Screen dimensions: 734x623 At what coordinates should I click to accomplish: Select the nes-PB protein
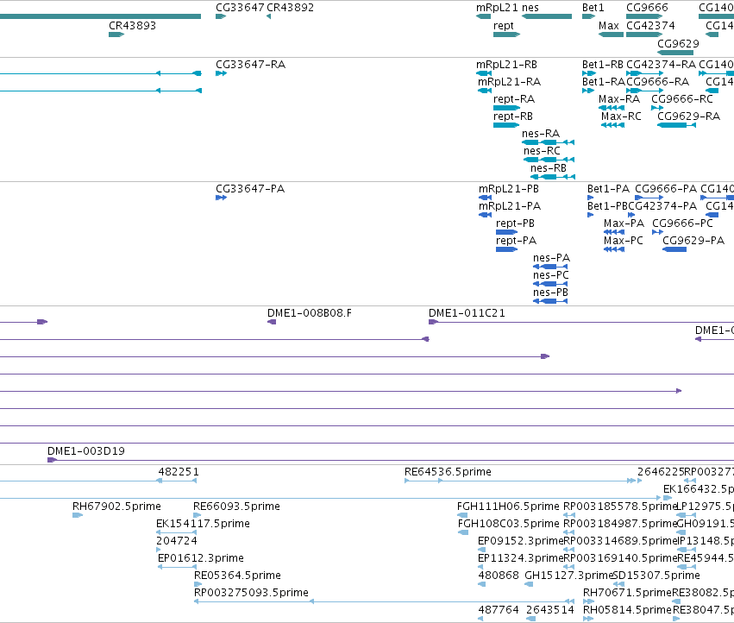550,293
